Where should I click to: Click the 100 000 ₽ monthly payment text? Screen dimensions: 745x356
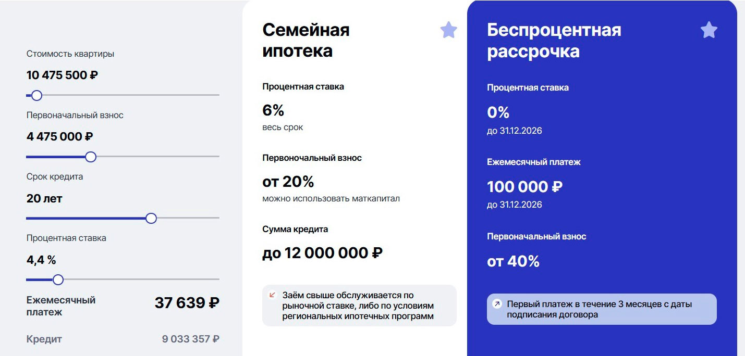point(524,186)
